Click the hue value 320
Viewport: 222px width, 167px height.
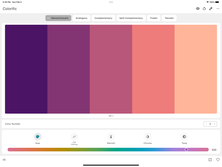click(214, 150)
